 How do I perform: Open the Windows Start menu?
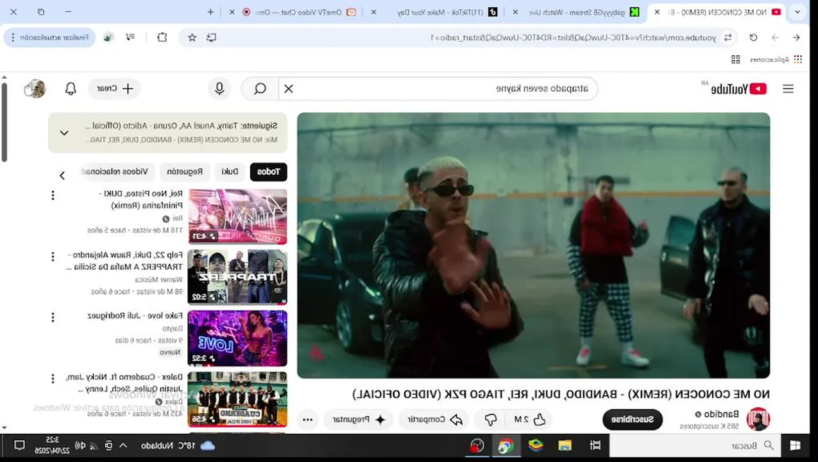[796, 445]
